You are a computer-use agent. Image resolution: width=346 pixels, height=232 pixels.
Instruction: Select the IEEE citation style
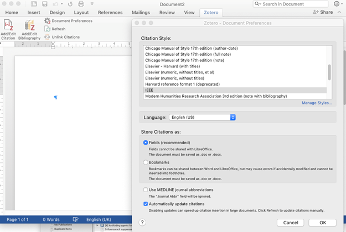click(x=235, y=90)
